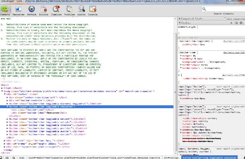Viewport: 245px width, 159px height.
Task: Expand the toggleable audits button node
Action: [7, 131]
